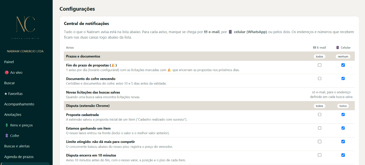Screen dimensions: 365x165
Task: Click the dollar icon beside Itens e preços
Action: pyautogui.click(x=7, y=125)
